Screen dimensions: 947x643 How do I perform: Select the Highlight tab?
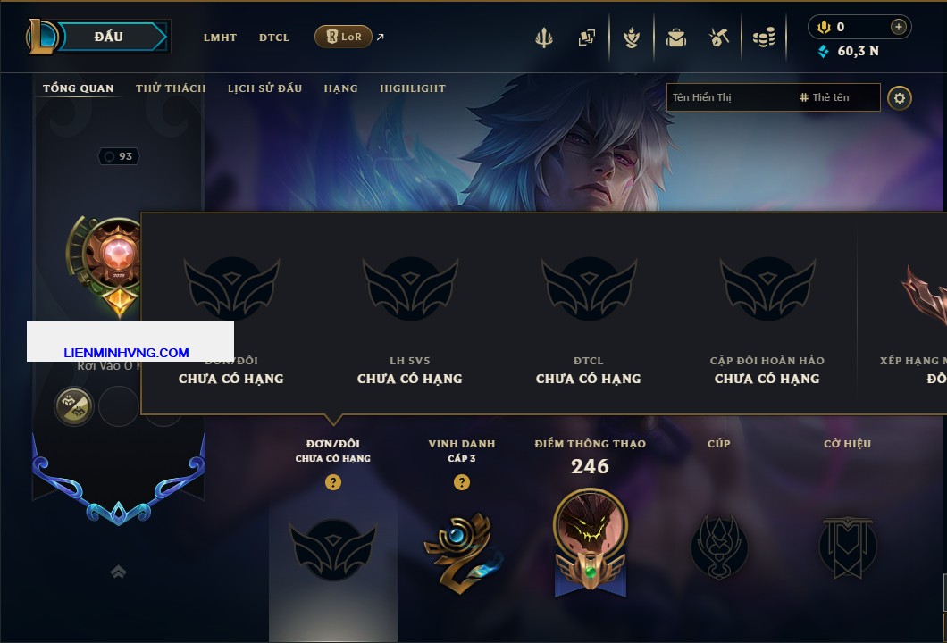click(x=413, y=88)
